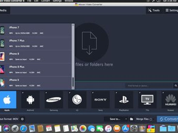Screen dimensions: 178x133
Task: Expand the Huawei tile corner arrow
Action: (x=163, y=93)
